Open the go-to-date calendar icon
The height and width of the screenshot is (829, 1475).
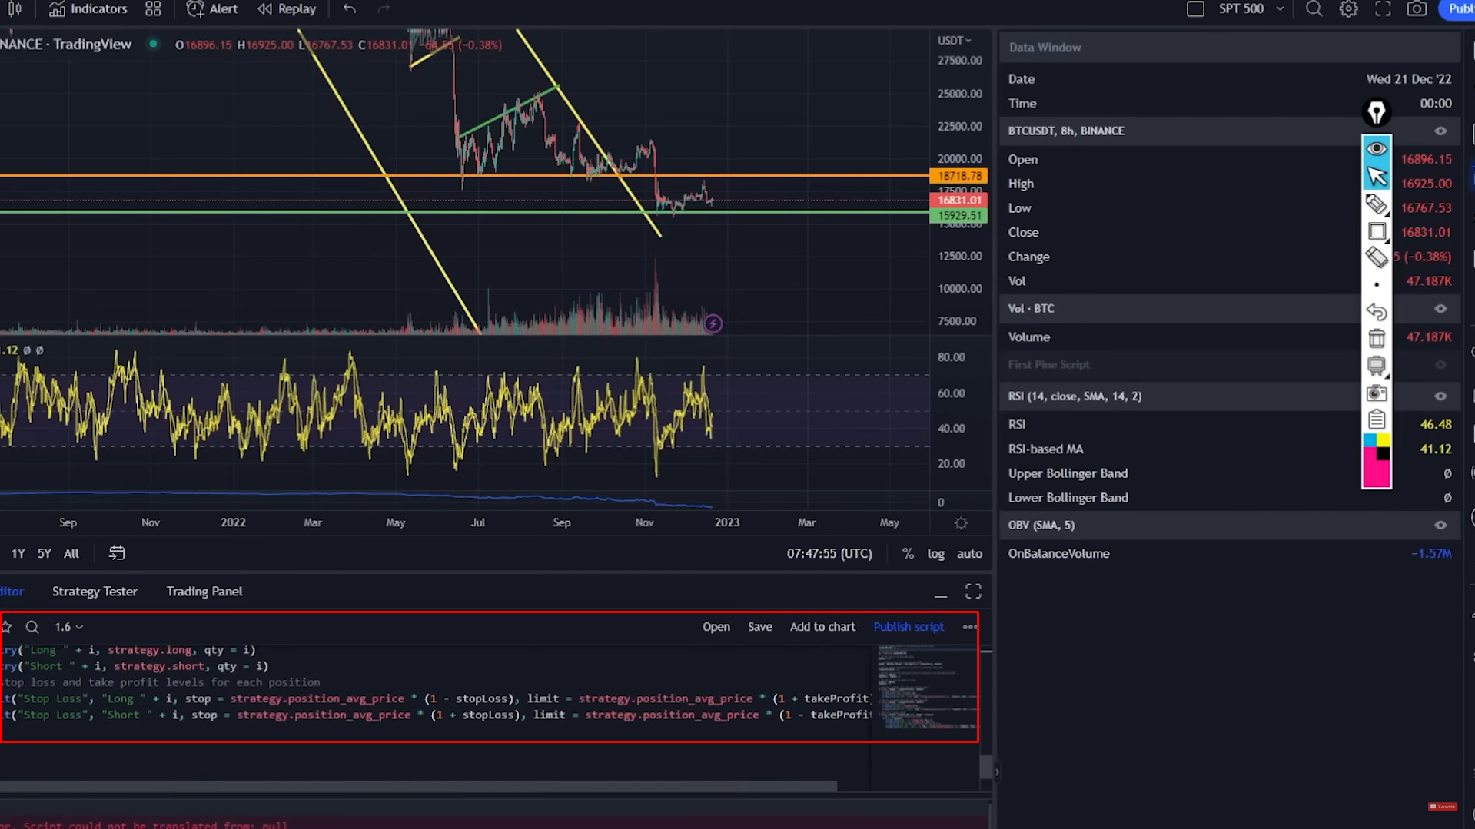[x=117, y=553]
